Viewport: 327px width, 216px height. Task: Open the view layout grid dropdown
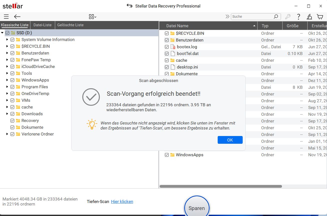pos(93,17)
